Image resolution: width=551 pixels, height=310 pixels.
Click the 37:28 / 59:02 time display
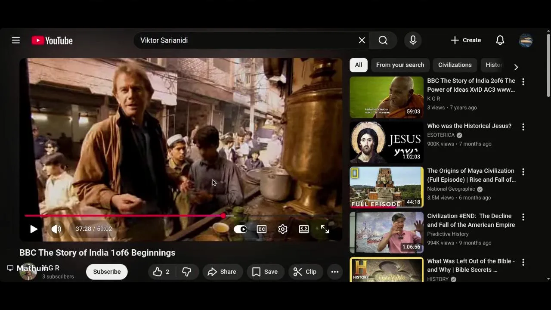[x=93, y=229]
